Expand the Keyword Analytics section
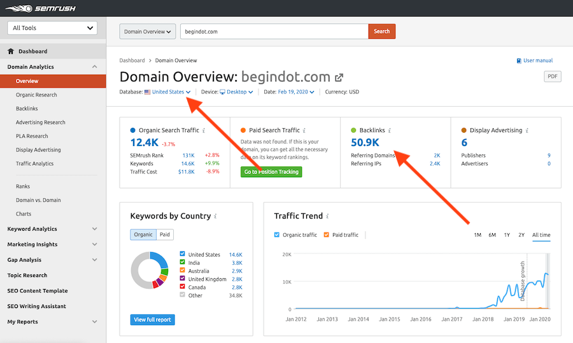 tap(95, 229)
